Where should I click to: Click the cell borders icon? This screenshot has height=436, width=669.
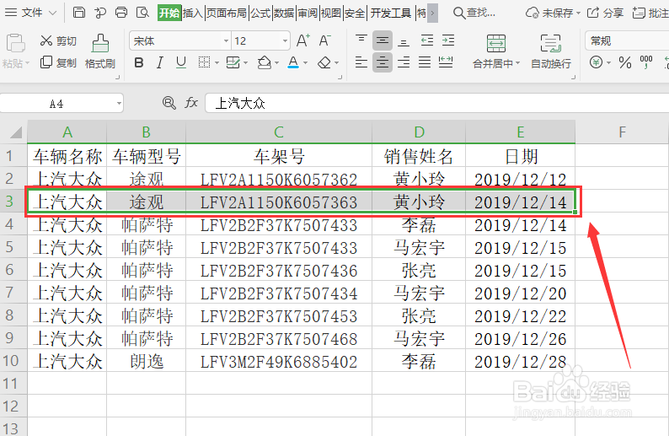(205, 63)
